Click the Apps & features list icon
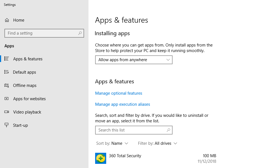The width and height of the screenshot is (263, 168). pyautogui.click(x=7, y=59)
